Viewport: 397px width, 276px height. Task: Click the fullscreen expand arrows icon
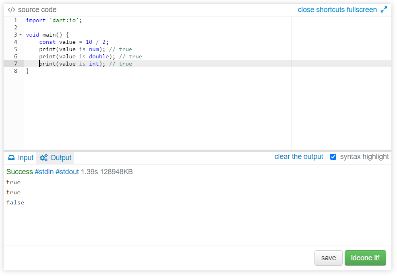click(x=384, y=10)
